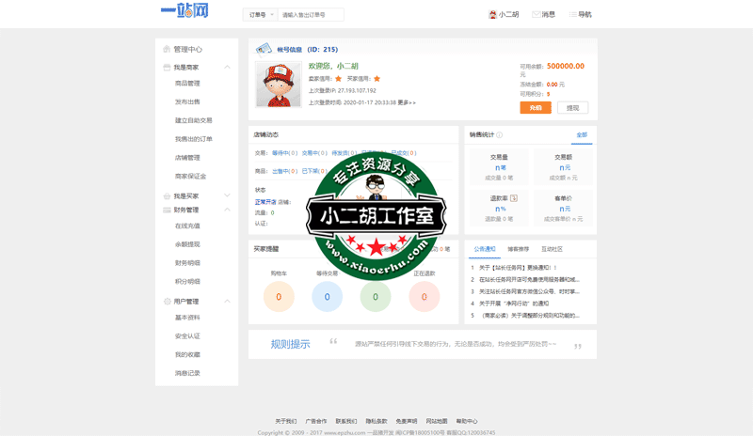Viewport: 753px width, 436px height.
Task: Click the orange 充值 button
Action: 536,108
